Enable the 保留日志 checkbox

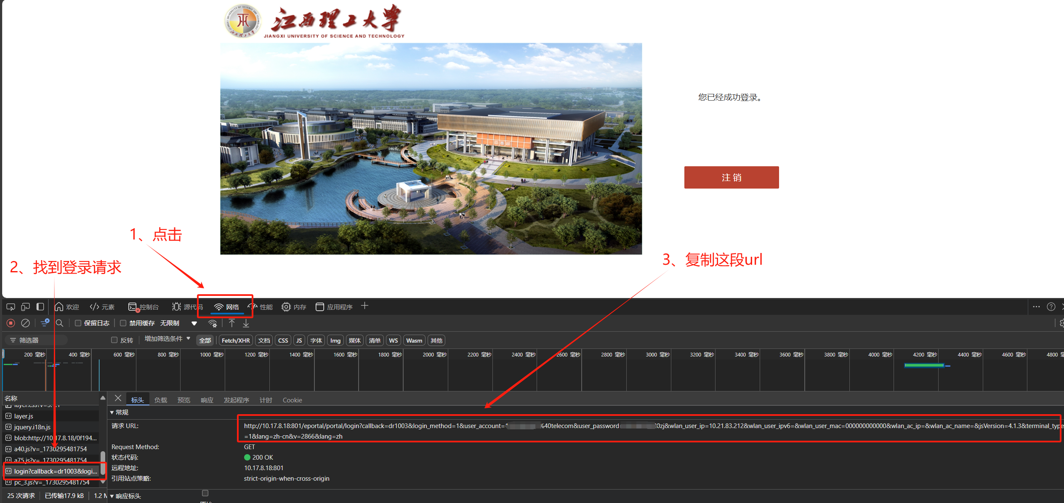[78, 323]
